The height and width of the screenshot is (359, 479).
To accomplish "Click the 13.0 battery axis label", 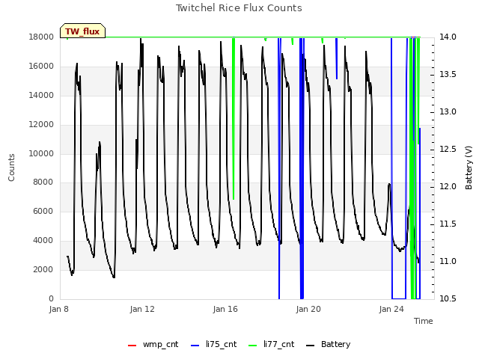I will tap(448, 111).
